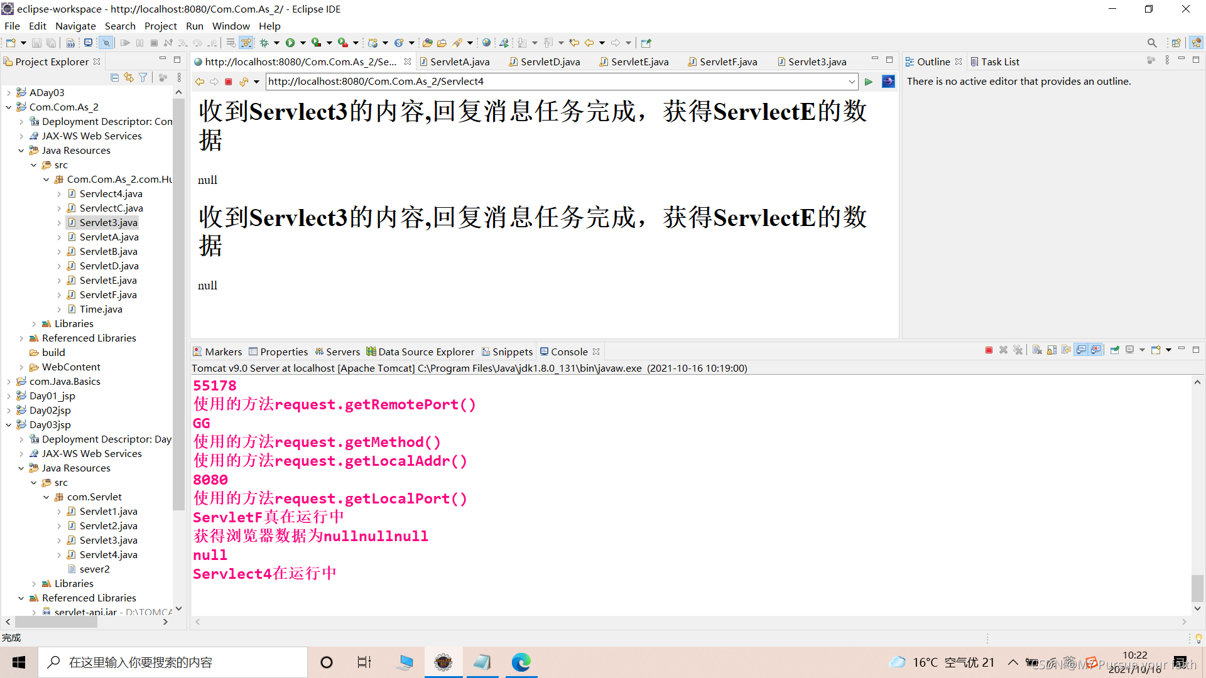Open the URL address dropdown arrow

(852, 82)
